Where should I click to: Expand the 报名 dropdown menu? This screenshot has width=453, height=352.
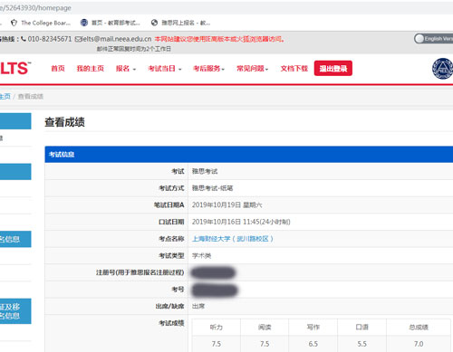click(126, 69)
